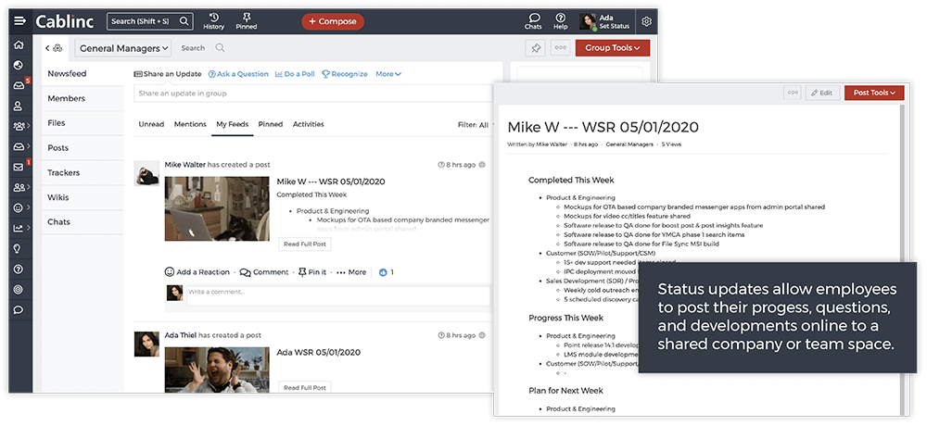The width and height of the screenshot is (927, 426).
Task: Open Help in the top bar
Action: tap(561, 21)
